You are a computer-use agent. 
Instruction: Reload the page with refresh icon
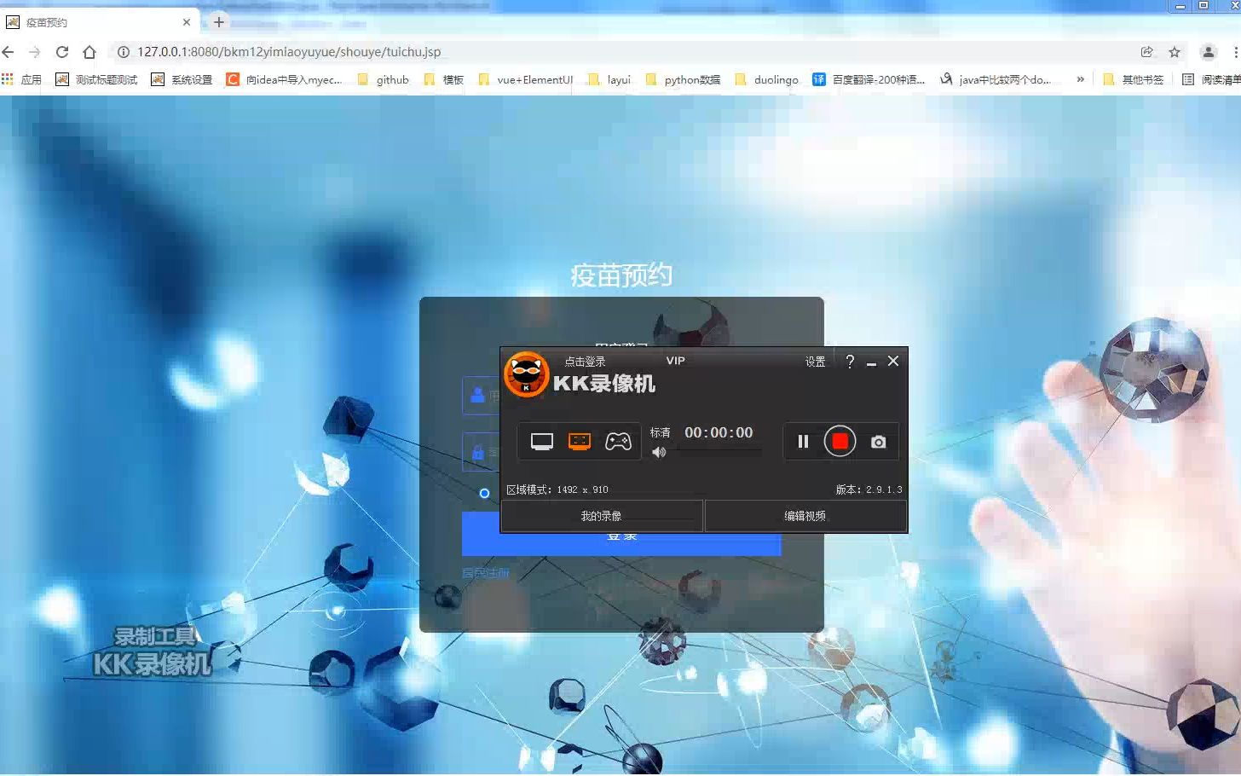tap(62, 52)
